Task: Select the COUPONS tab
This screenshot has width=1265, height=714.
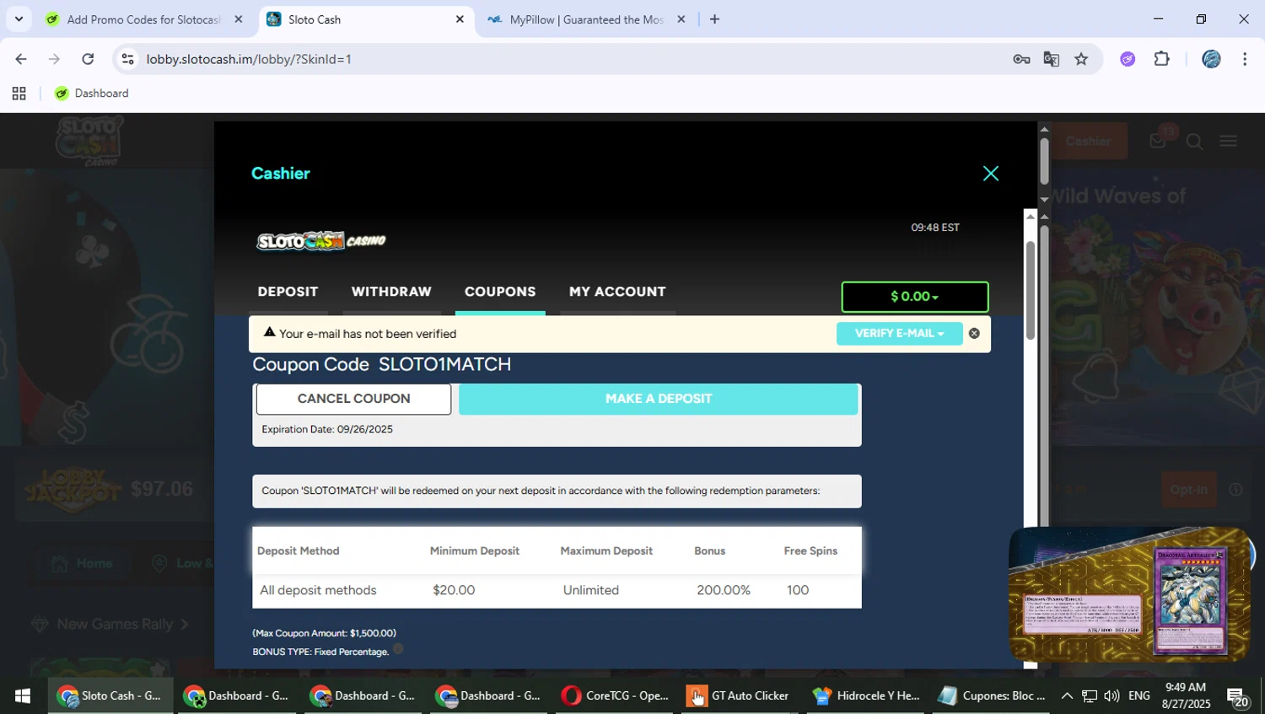Action: tap(500, 292)
